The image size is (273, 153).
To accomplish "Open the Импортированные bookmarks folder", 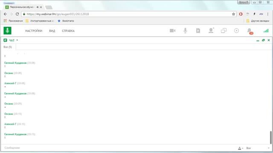I will [40, 21].
